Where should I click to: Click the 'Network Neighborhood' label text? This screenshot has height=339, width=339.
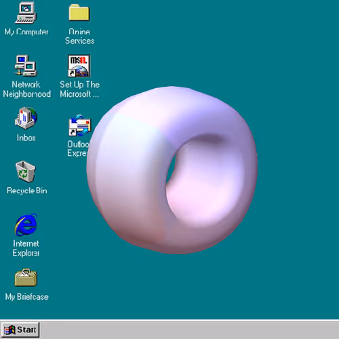click(x=26, y=89)
